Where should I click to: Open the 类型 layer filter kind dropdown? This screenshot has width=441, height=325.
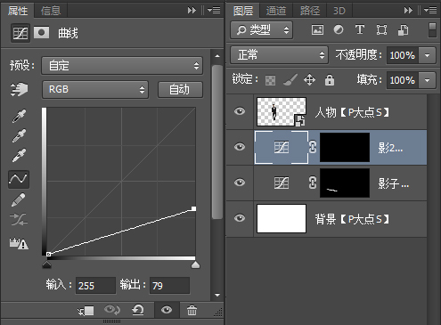(262, 29)
